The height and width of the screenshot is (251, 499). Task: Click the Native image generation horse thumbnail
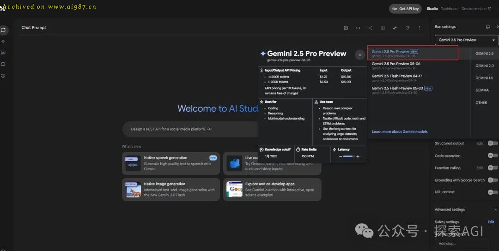pyautogui.click(x=133, y=189)
